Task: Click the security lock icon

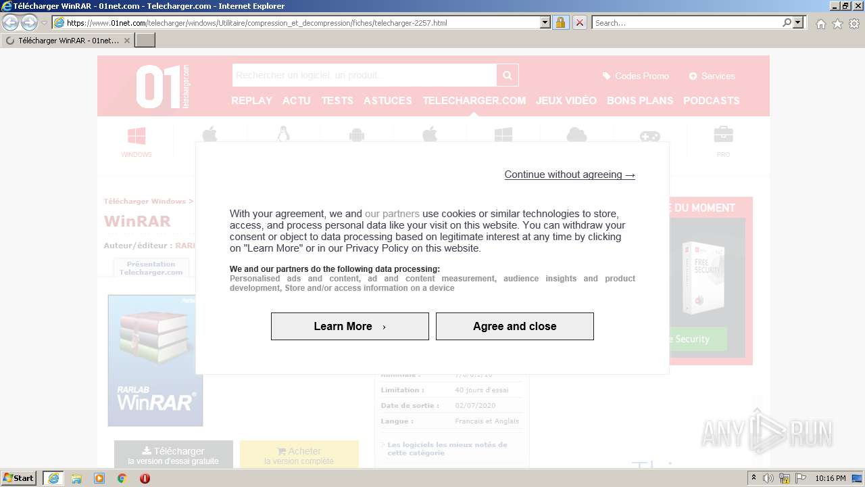Action: [560, 23]
